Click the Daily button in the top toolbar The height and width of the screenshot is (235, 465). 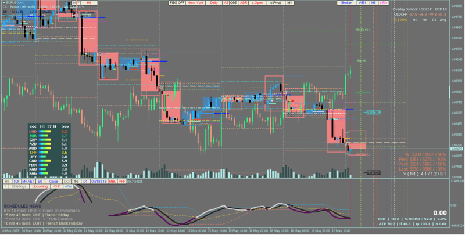click(x=214, y=3)
